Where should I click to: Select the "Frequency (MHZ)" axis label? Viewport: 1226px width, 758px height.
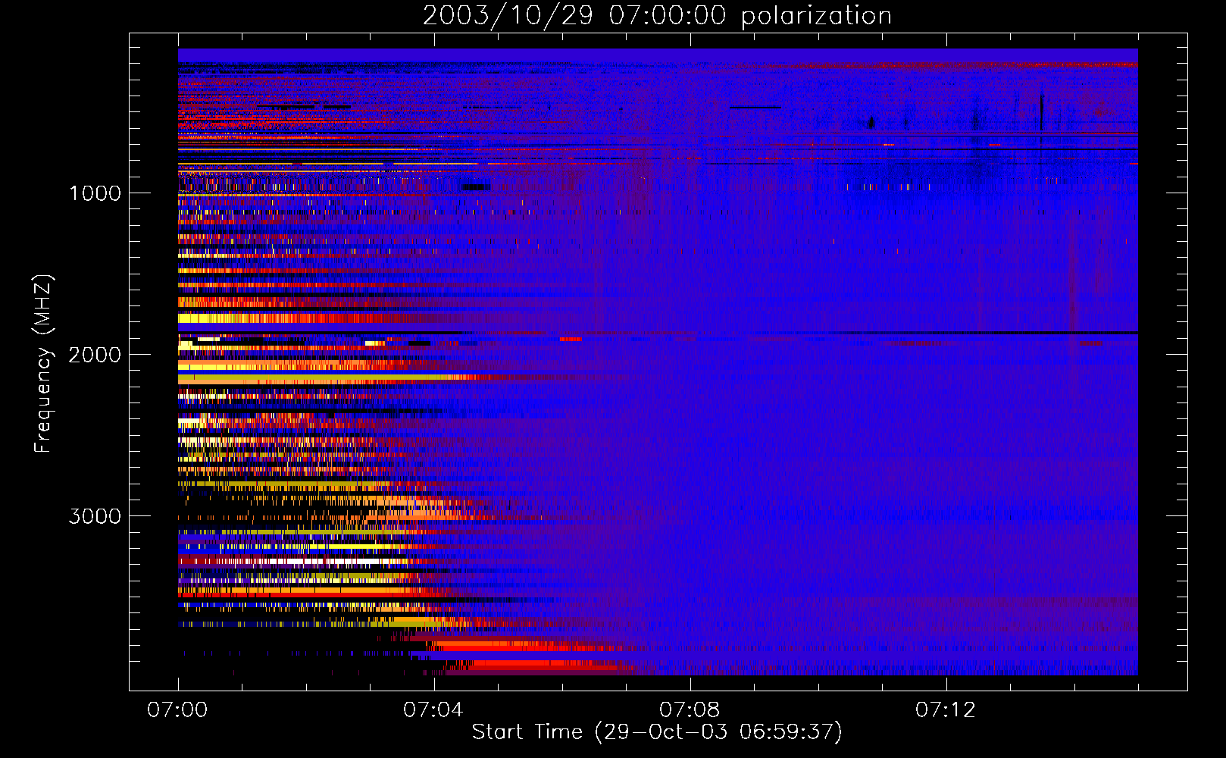point(43,364)
